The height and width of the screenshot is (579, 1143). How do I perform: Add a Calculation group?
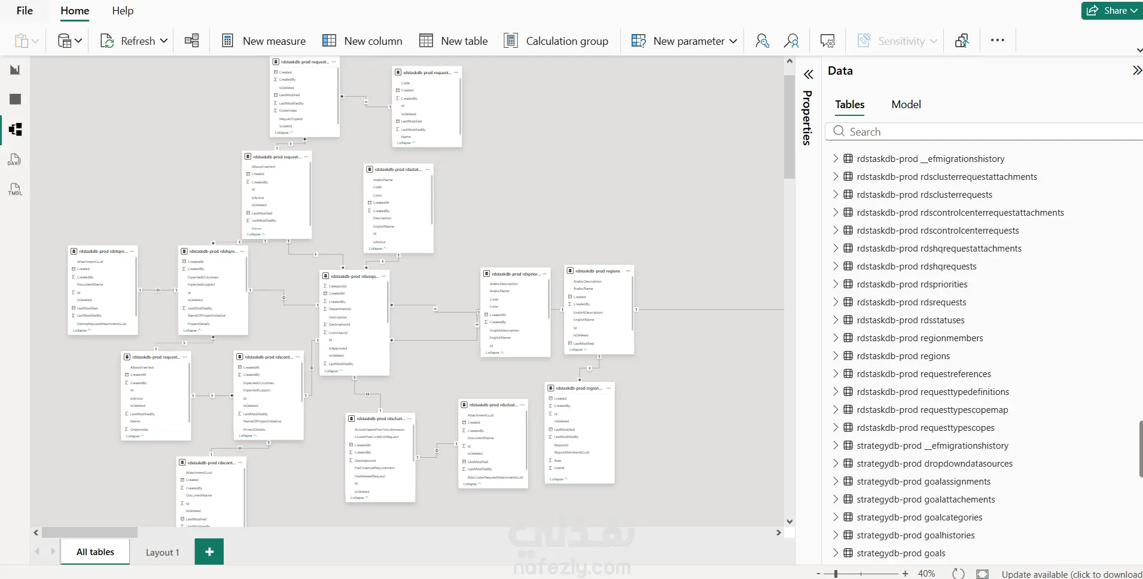point(556,41)
